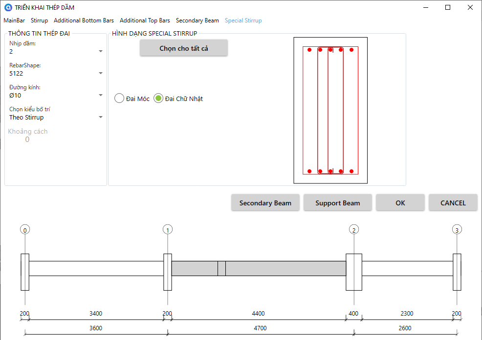Minimize the TRIỂN KHAI THÉP DẦM window
Image resolution: width=482 pixels, height=340 pixels.
(426, 7)
